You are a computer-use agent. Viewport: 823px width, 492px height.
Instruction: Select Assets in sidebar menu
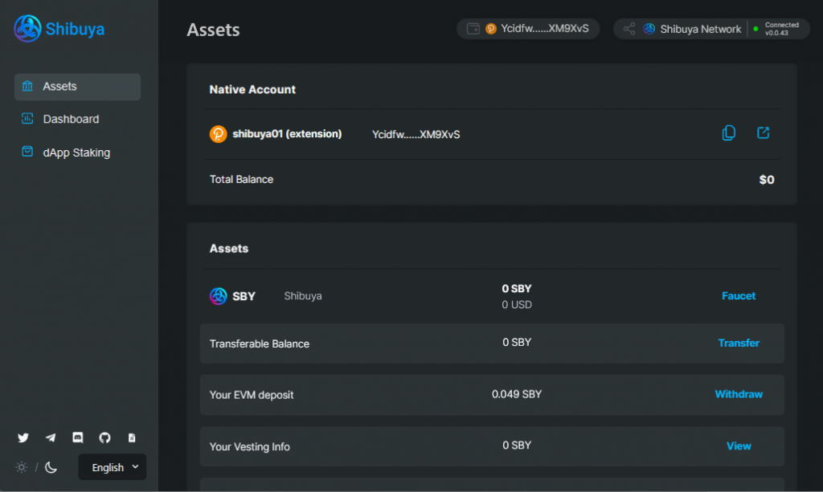pos(60,87)
